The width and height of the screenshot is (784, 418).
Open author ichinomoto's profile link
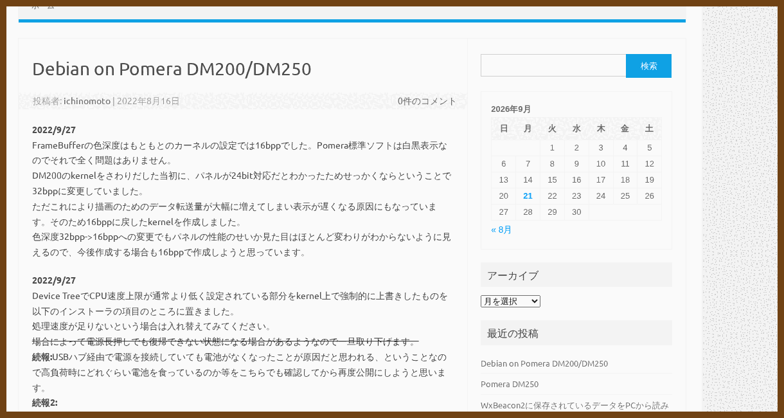(87, 101)
